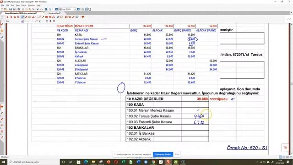Click the MİZAN TOPLAM header text

point(84,26)
